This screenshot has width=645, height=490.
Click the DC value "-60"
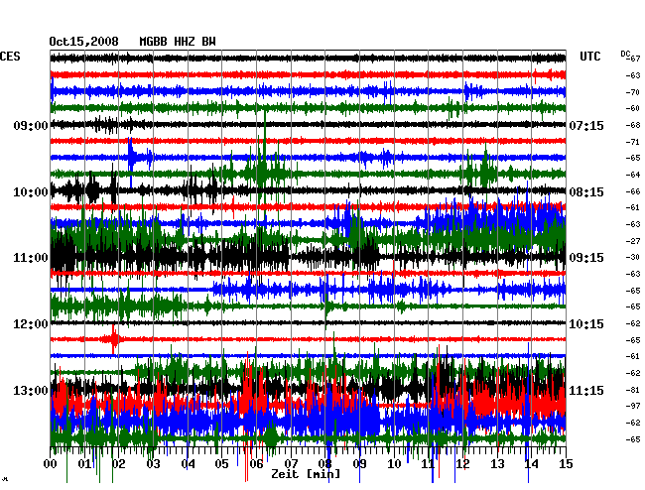click(x=633, y=108)
